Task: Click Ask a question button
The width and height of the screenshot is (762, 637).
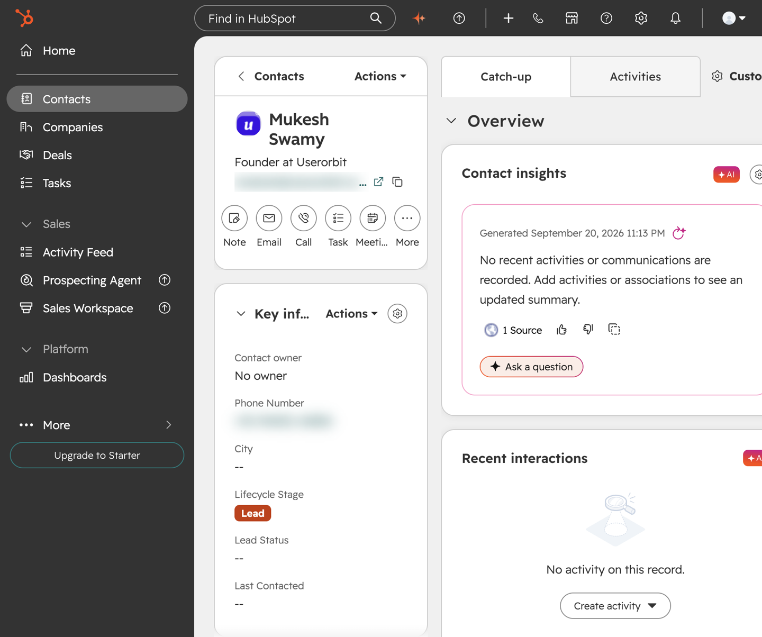Action: click(x=531, y=367)
